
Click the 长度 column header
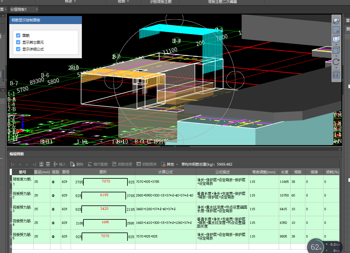284,172
